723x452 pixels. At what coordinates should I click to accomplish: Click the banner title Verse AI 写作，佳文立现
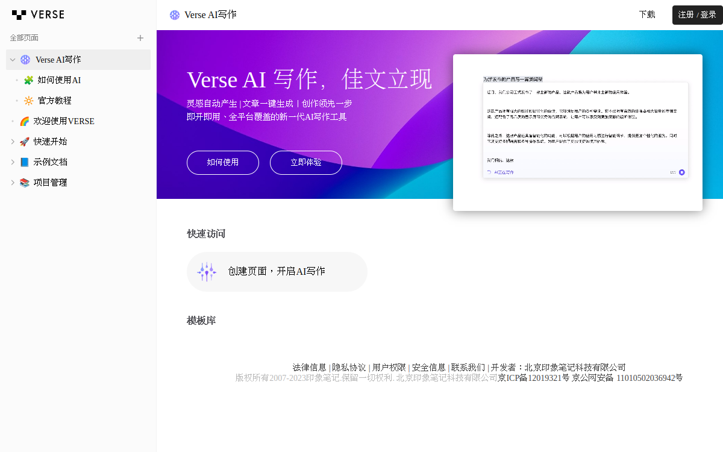tap(310, 80)
